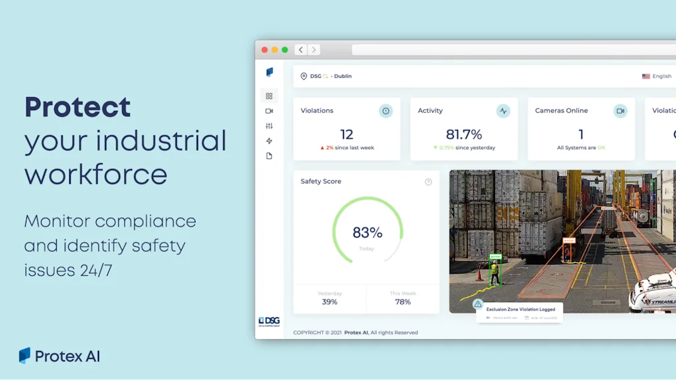Click the 'All Systems are OK' status
The height and width of the screenshot is (380, 676).
[581, 148]
